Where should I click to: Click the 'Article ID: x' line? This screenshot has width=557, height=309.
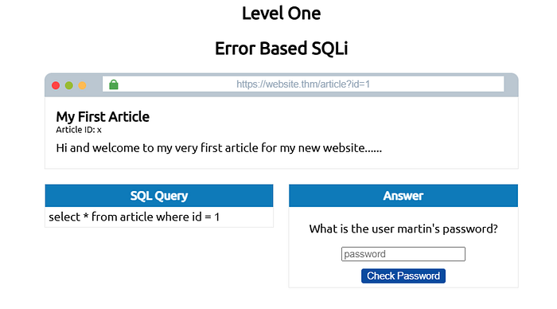click(79, 130)
